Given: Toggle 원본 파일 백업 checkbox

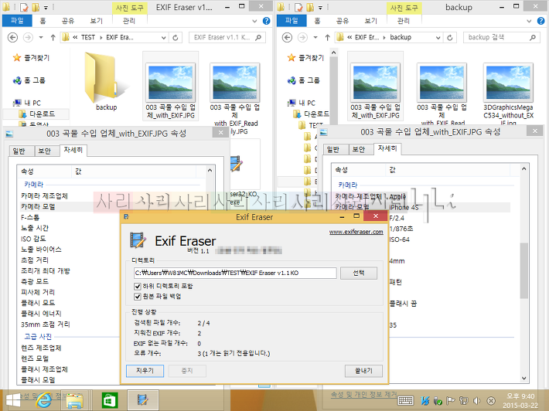Looking at the screenshot, I should tap(138, 297).
